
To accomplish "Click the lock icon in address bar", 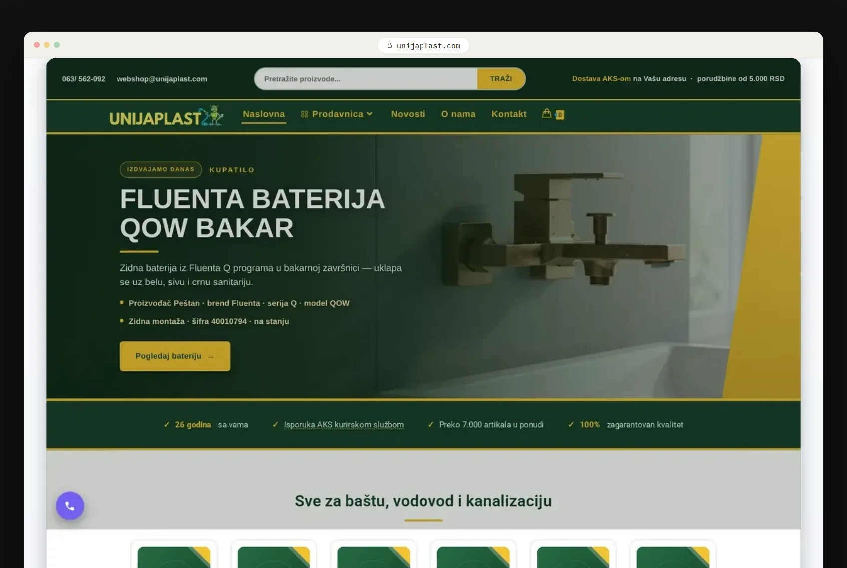I will pos(390,45).
